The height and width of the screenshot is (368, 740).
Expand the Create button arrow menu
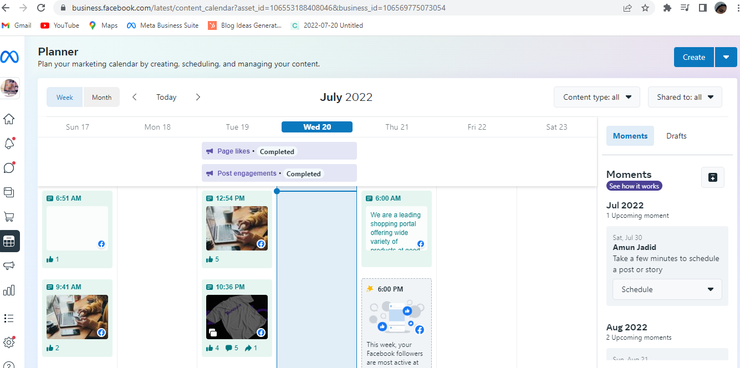(726, 57)
